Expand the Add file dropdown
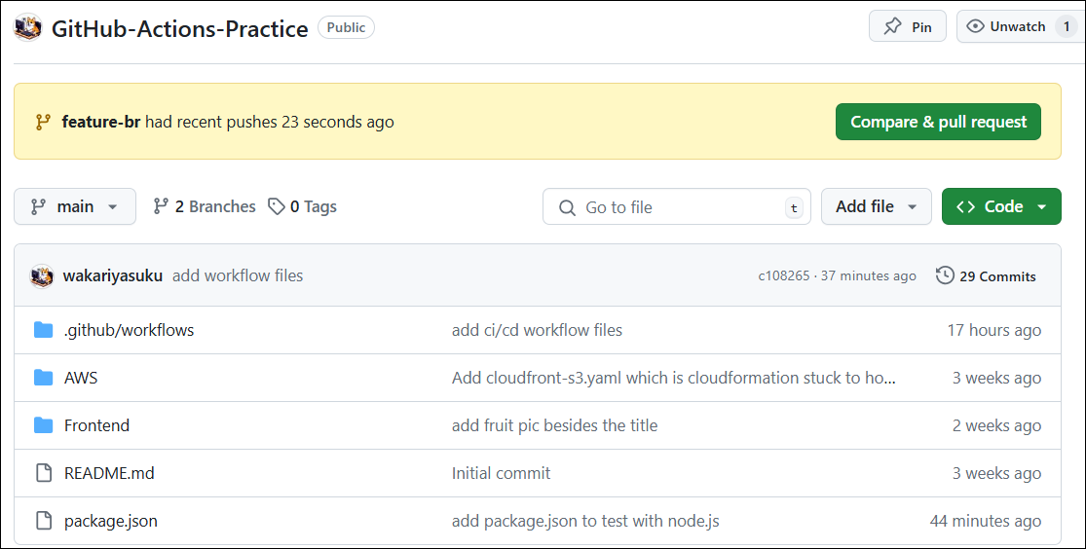Screen dimensions: 1086x549 tap(876, 206)
